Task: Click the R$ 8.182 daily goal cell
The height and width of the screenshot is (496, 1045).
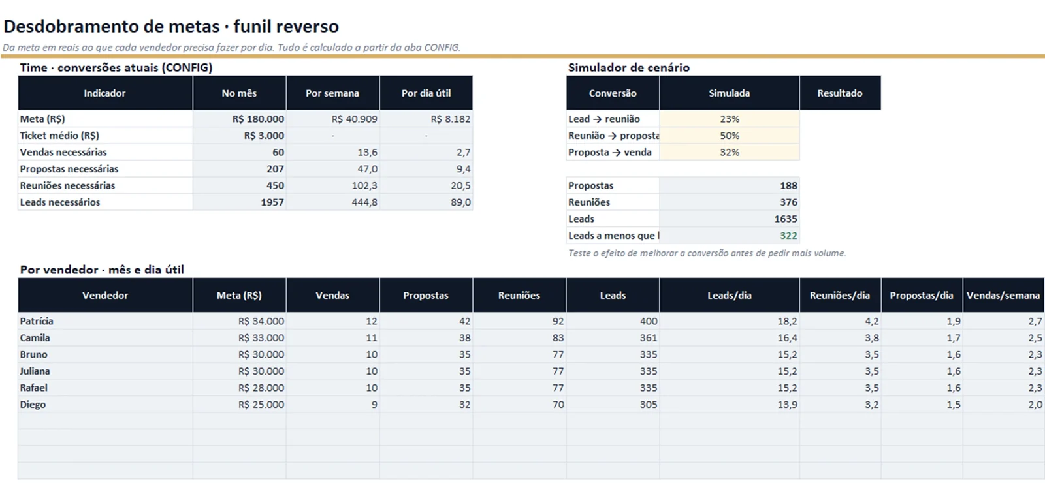Action: (x=426, y=119)
